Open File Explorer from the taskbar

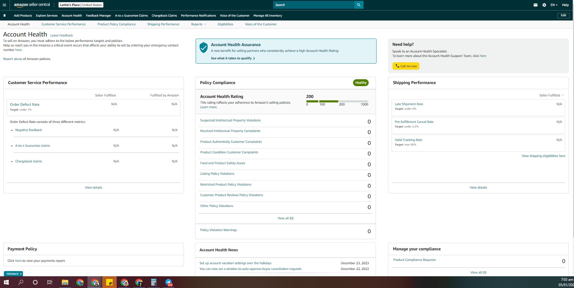65,282
